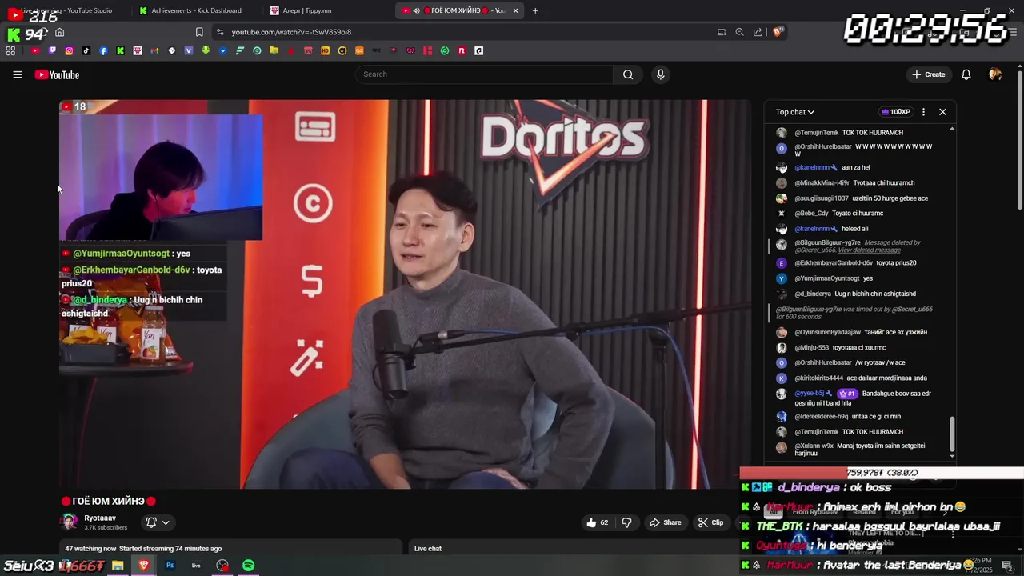Open live chat three-dot options
The image size is (1024, 576).
[x=923, y=112]
